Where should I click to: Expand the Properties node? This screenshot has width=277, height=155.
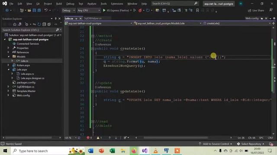coord(8,48)
